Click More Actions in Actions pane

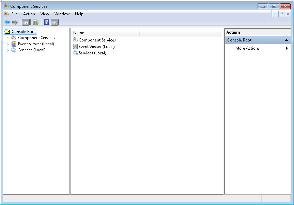pyautogui.click(x=247, y=48)
